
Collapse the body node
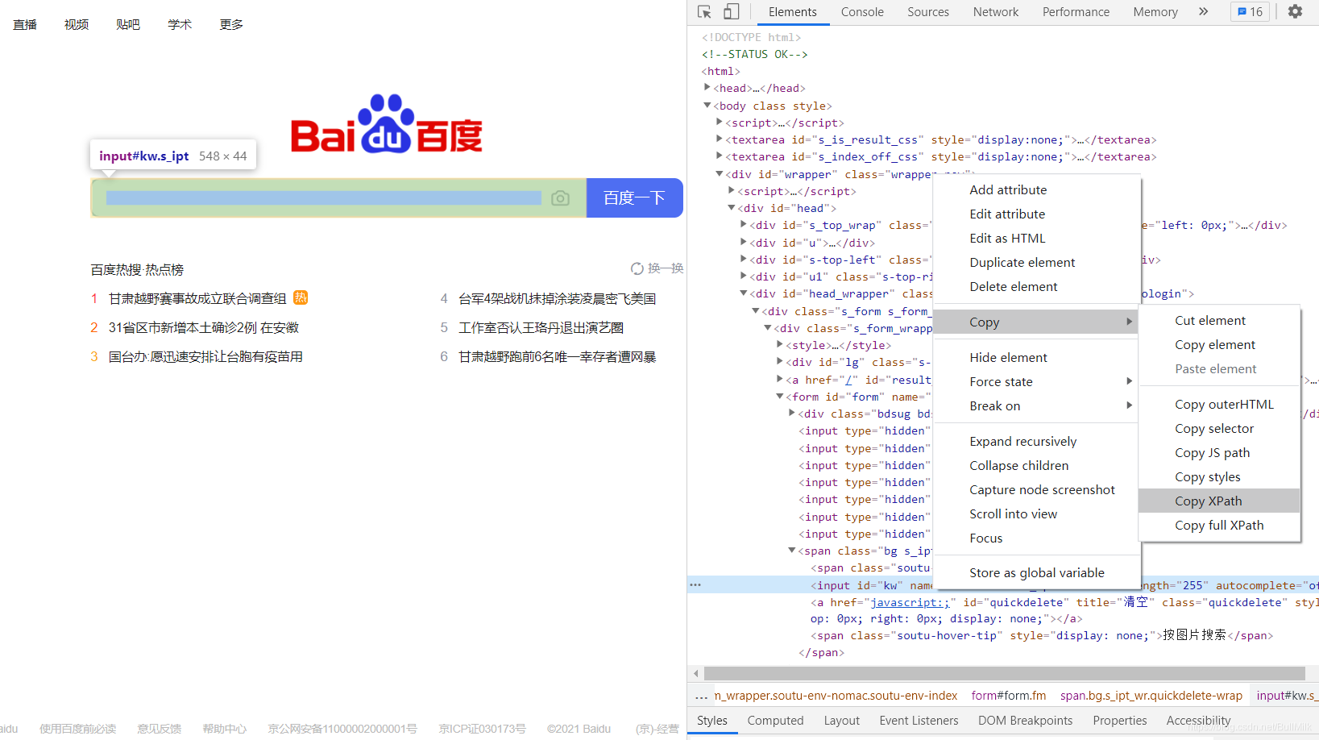707,106
